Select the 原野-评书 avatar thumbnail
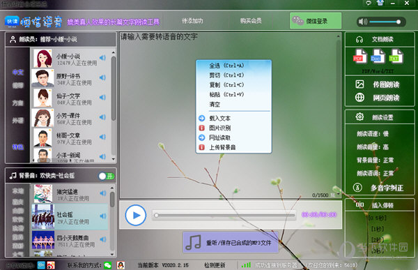Image resolution: width=418 pixels, height=270 pixels. click(x=42, y=78)
